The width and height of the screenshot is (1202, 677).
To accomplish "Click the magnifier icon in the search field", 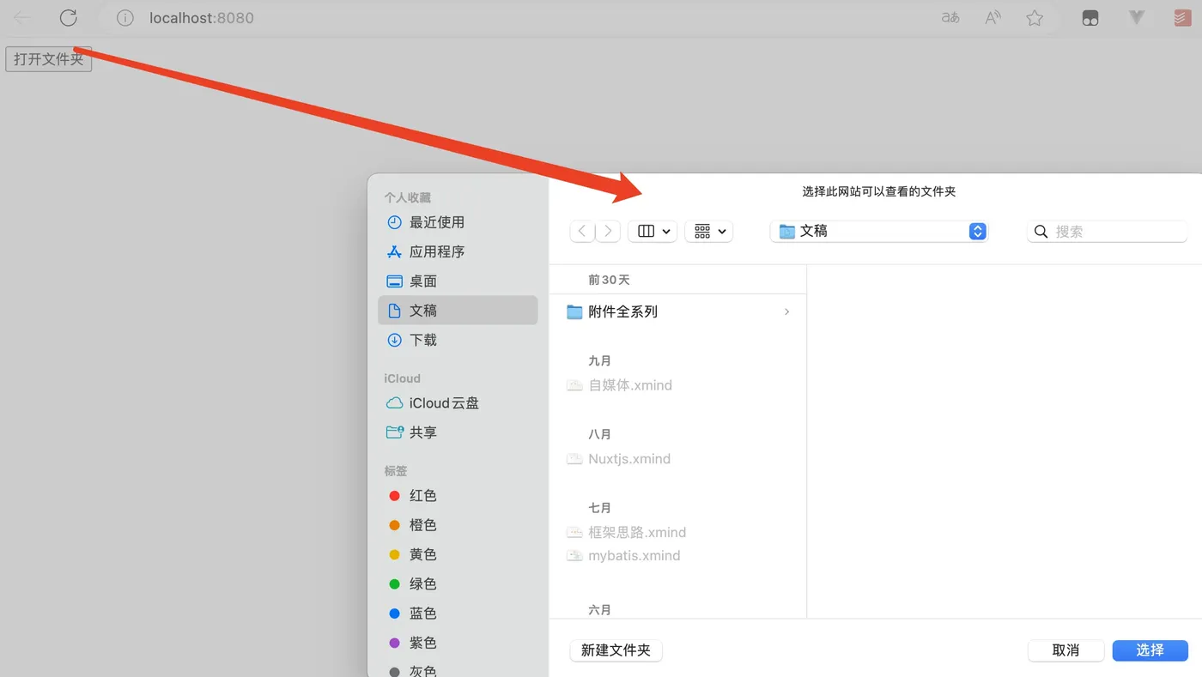I will [1041, 231].
